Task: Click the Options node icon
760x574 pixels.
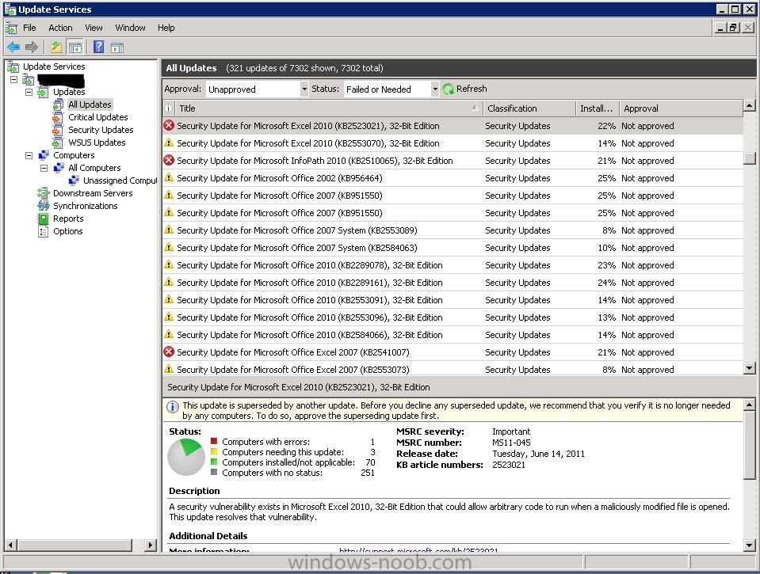Action: pyautogui.click(x=44, y=231)
